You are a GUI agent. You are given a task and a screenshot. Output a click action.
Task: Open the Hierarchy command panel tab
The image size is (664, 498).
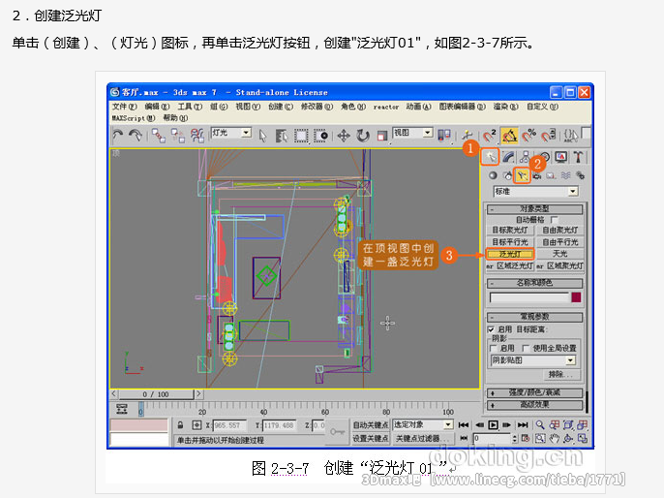525,157
